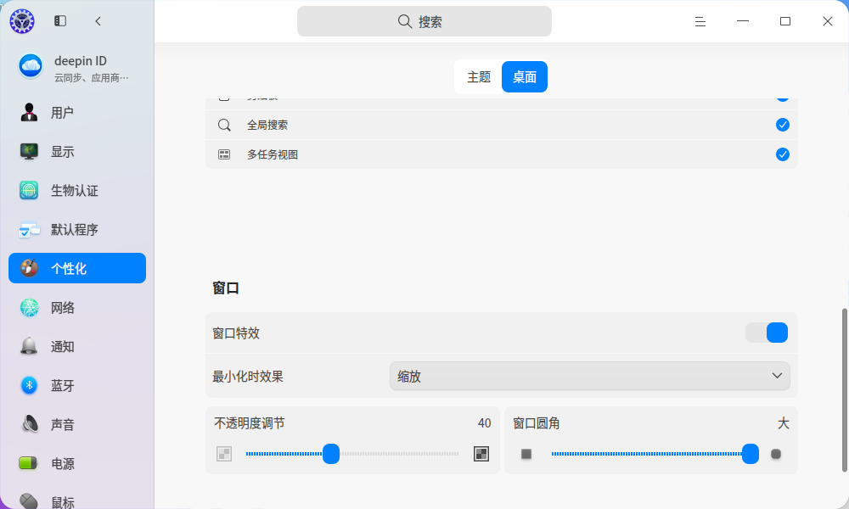Uncheck the 全局搜索 checkbox
Viewport: 849px width, 509px height.
pyautogui.click(x=783, y=125)
